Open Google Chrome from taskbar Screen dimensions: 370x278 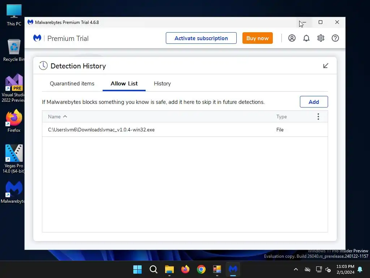tap(201, 269)
